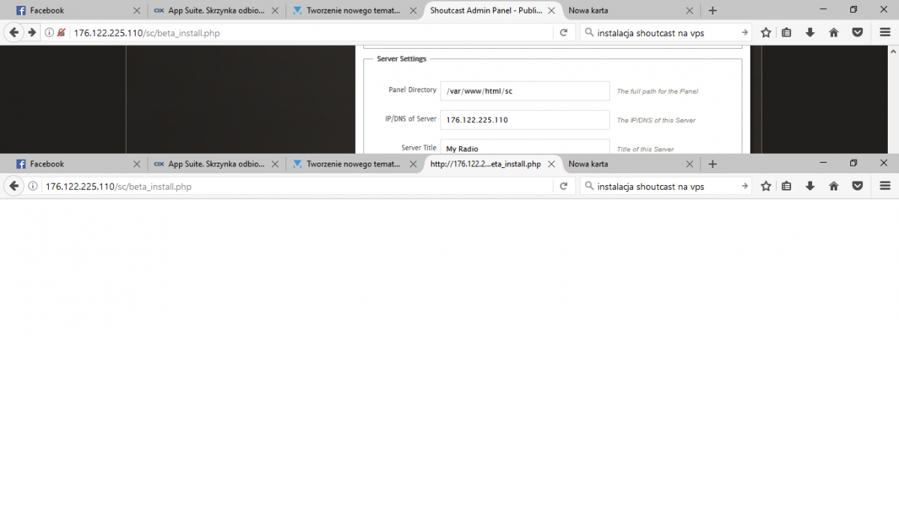The image size is (899, 506).
Task: Open new tab in upper window
Action: coord(712,10)
